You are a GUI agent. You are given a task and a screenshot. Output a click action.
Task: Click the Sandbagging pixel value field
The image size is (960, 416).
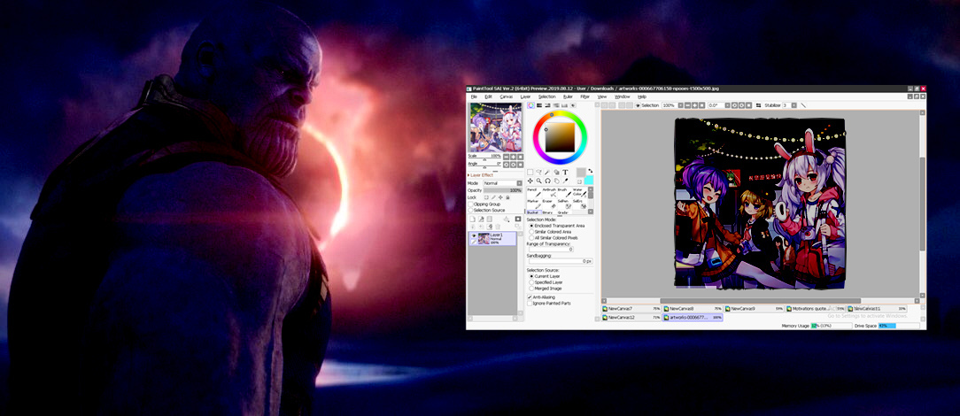(x=561, y=261)
